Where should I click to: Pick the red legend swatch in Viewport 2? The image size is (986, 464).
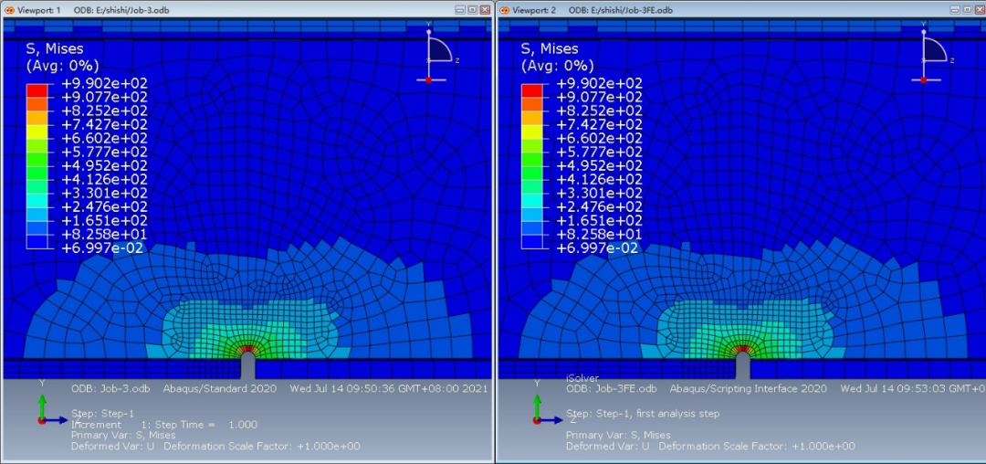531,90
